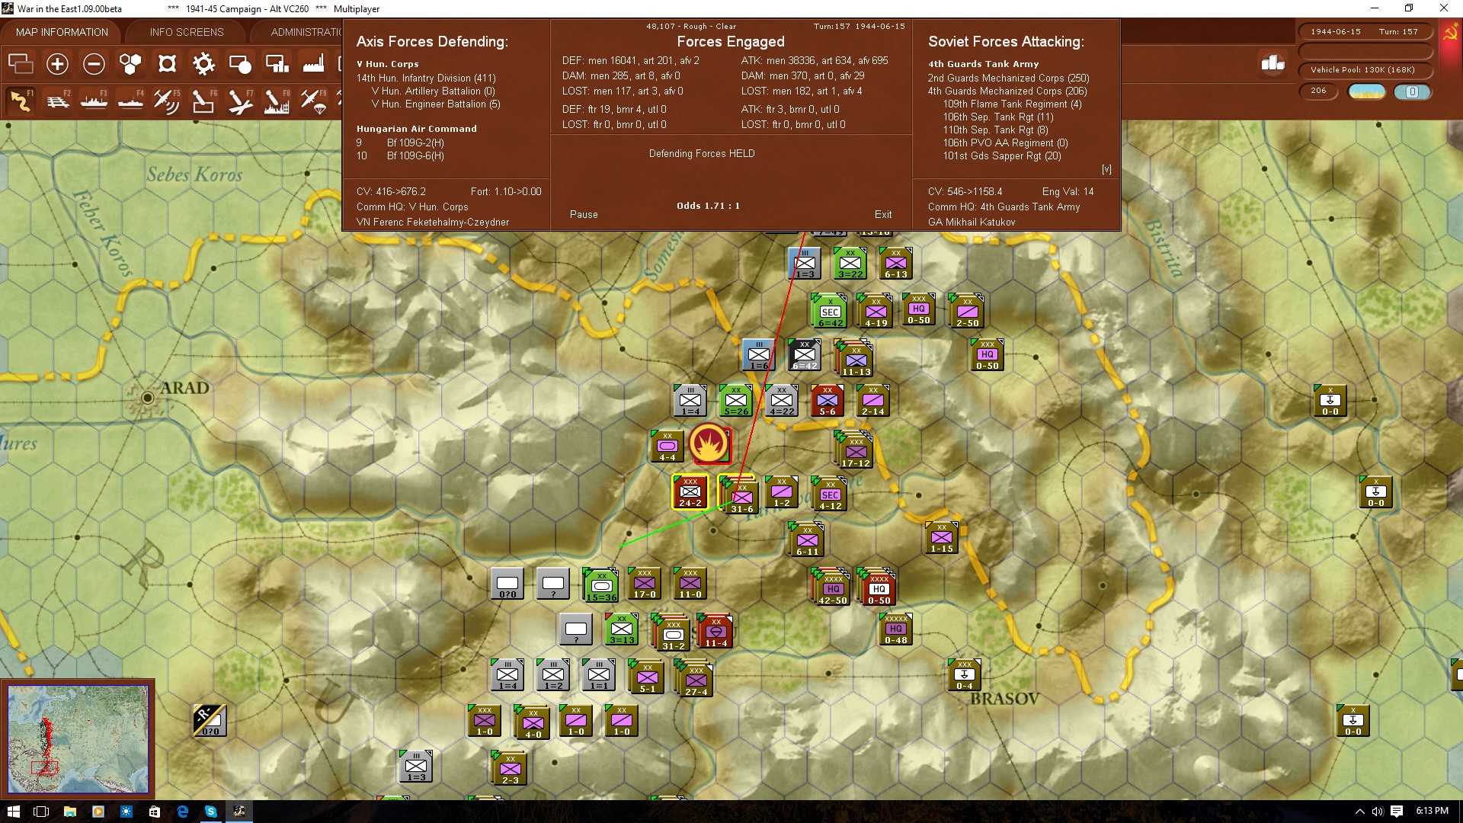Click the Vehicle Pool status field
The width and height of the screenshot is (1463, 823).
(x=1364, y=70)
